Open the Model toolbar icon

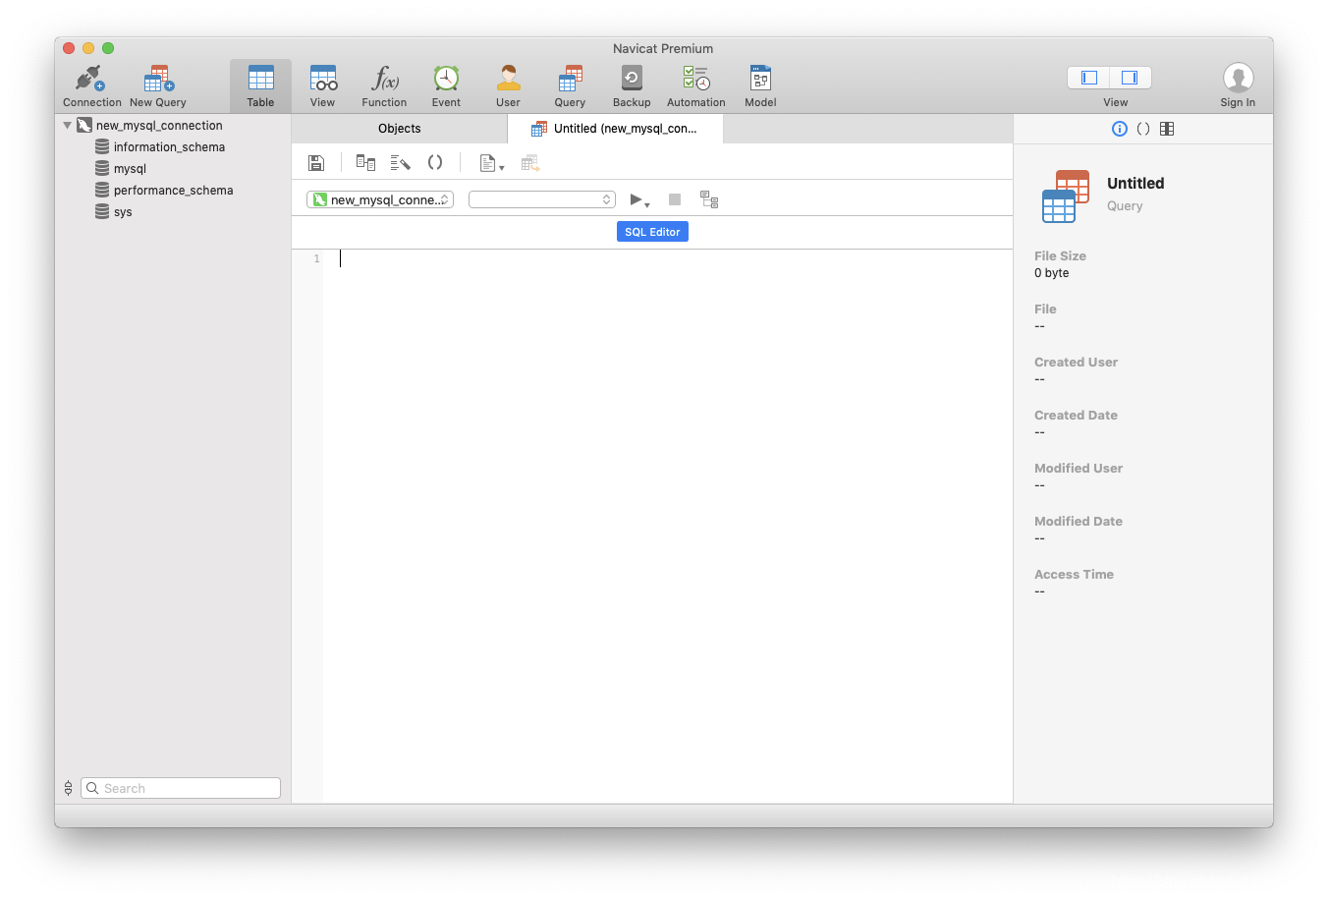760,85
